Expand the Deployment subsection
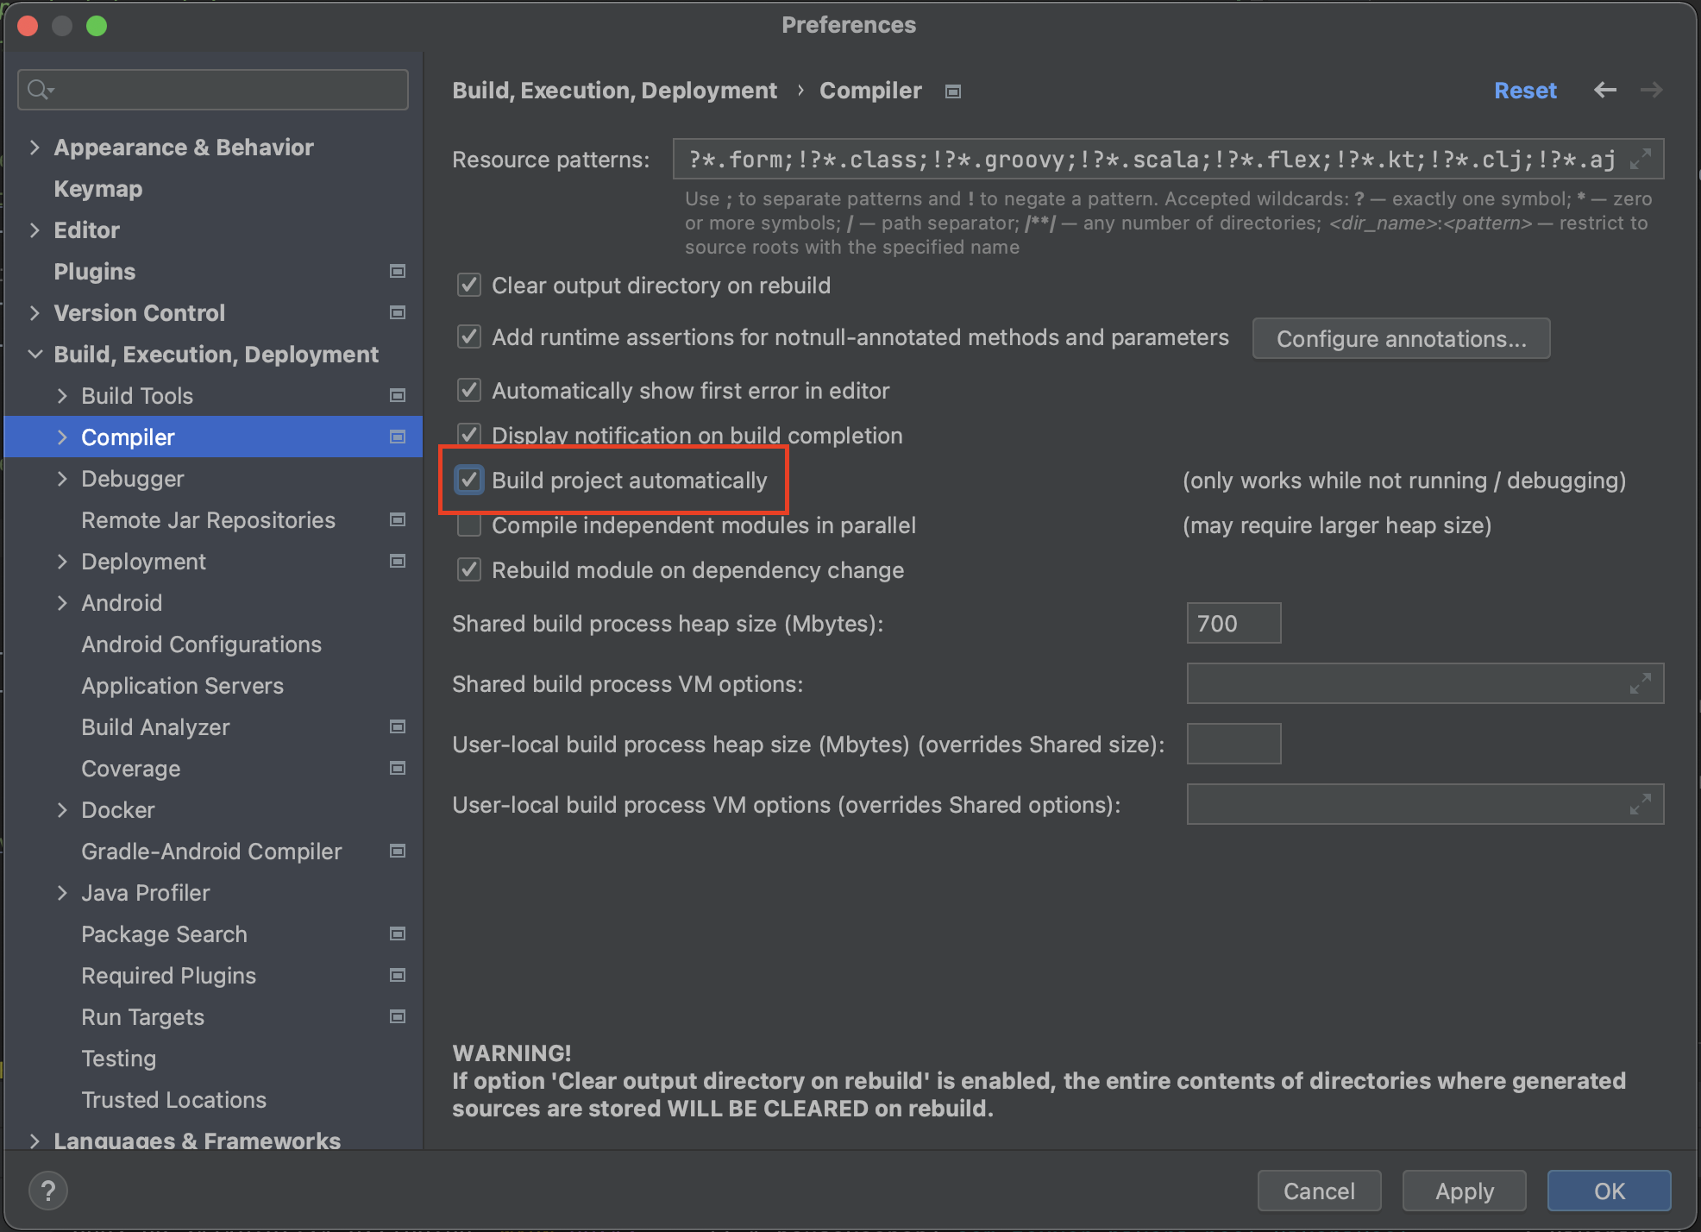This screenshot has height=1232, width=1701. pos(62,562)
